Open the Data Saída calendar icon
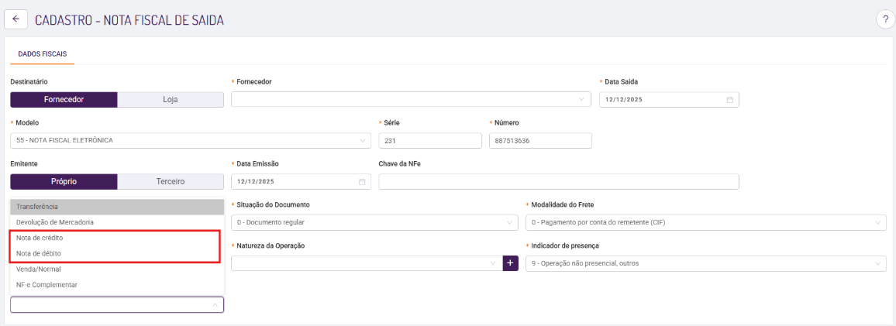Screen dimensions: 896x326 pyautogui.click(x=729, y=100)
